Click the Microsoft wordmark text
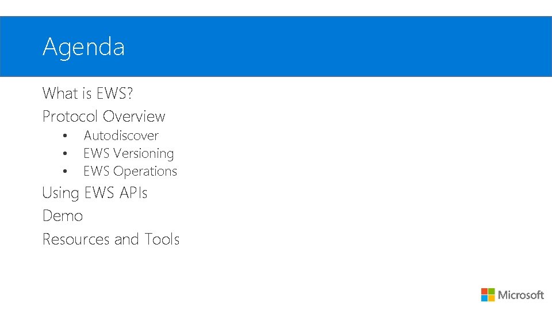This screenshot has height=310, width=552. (x=521, y=295)
